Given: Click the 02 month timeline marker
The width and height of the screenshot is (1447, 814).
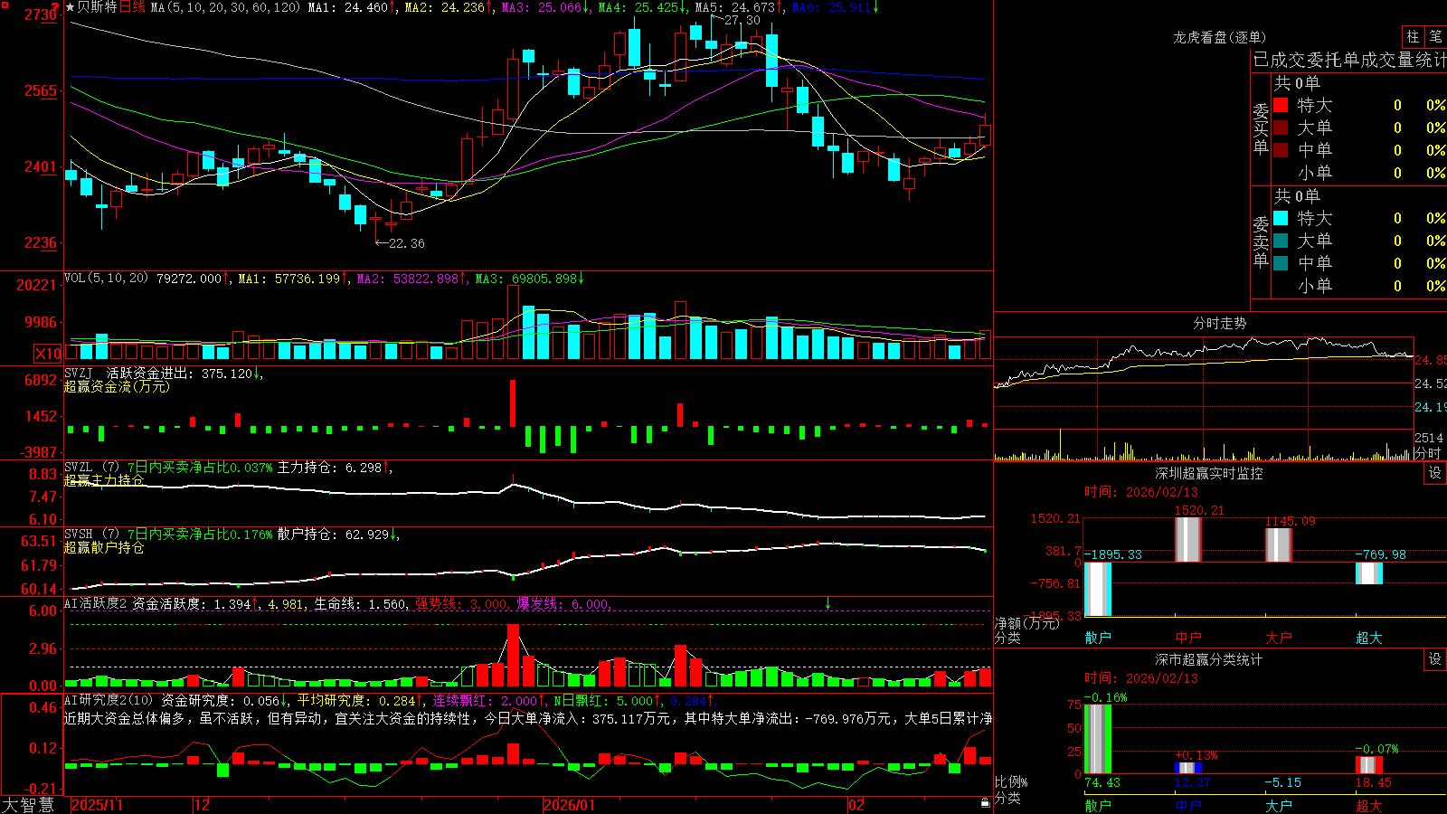Looking at the screenshot, I should pyautogui.click(x=856, y=805).
